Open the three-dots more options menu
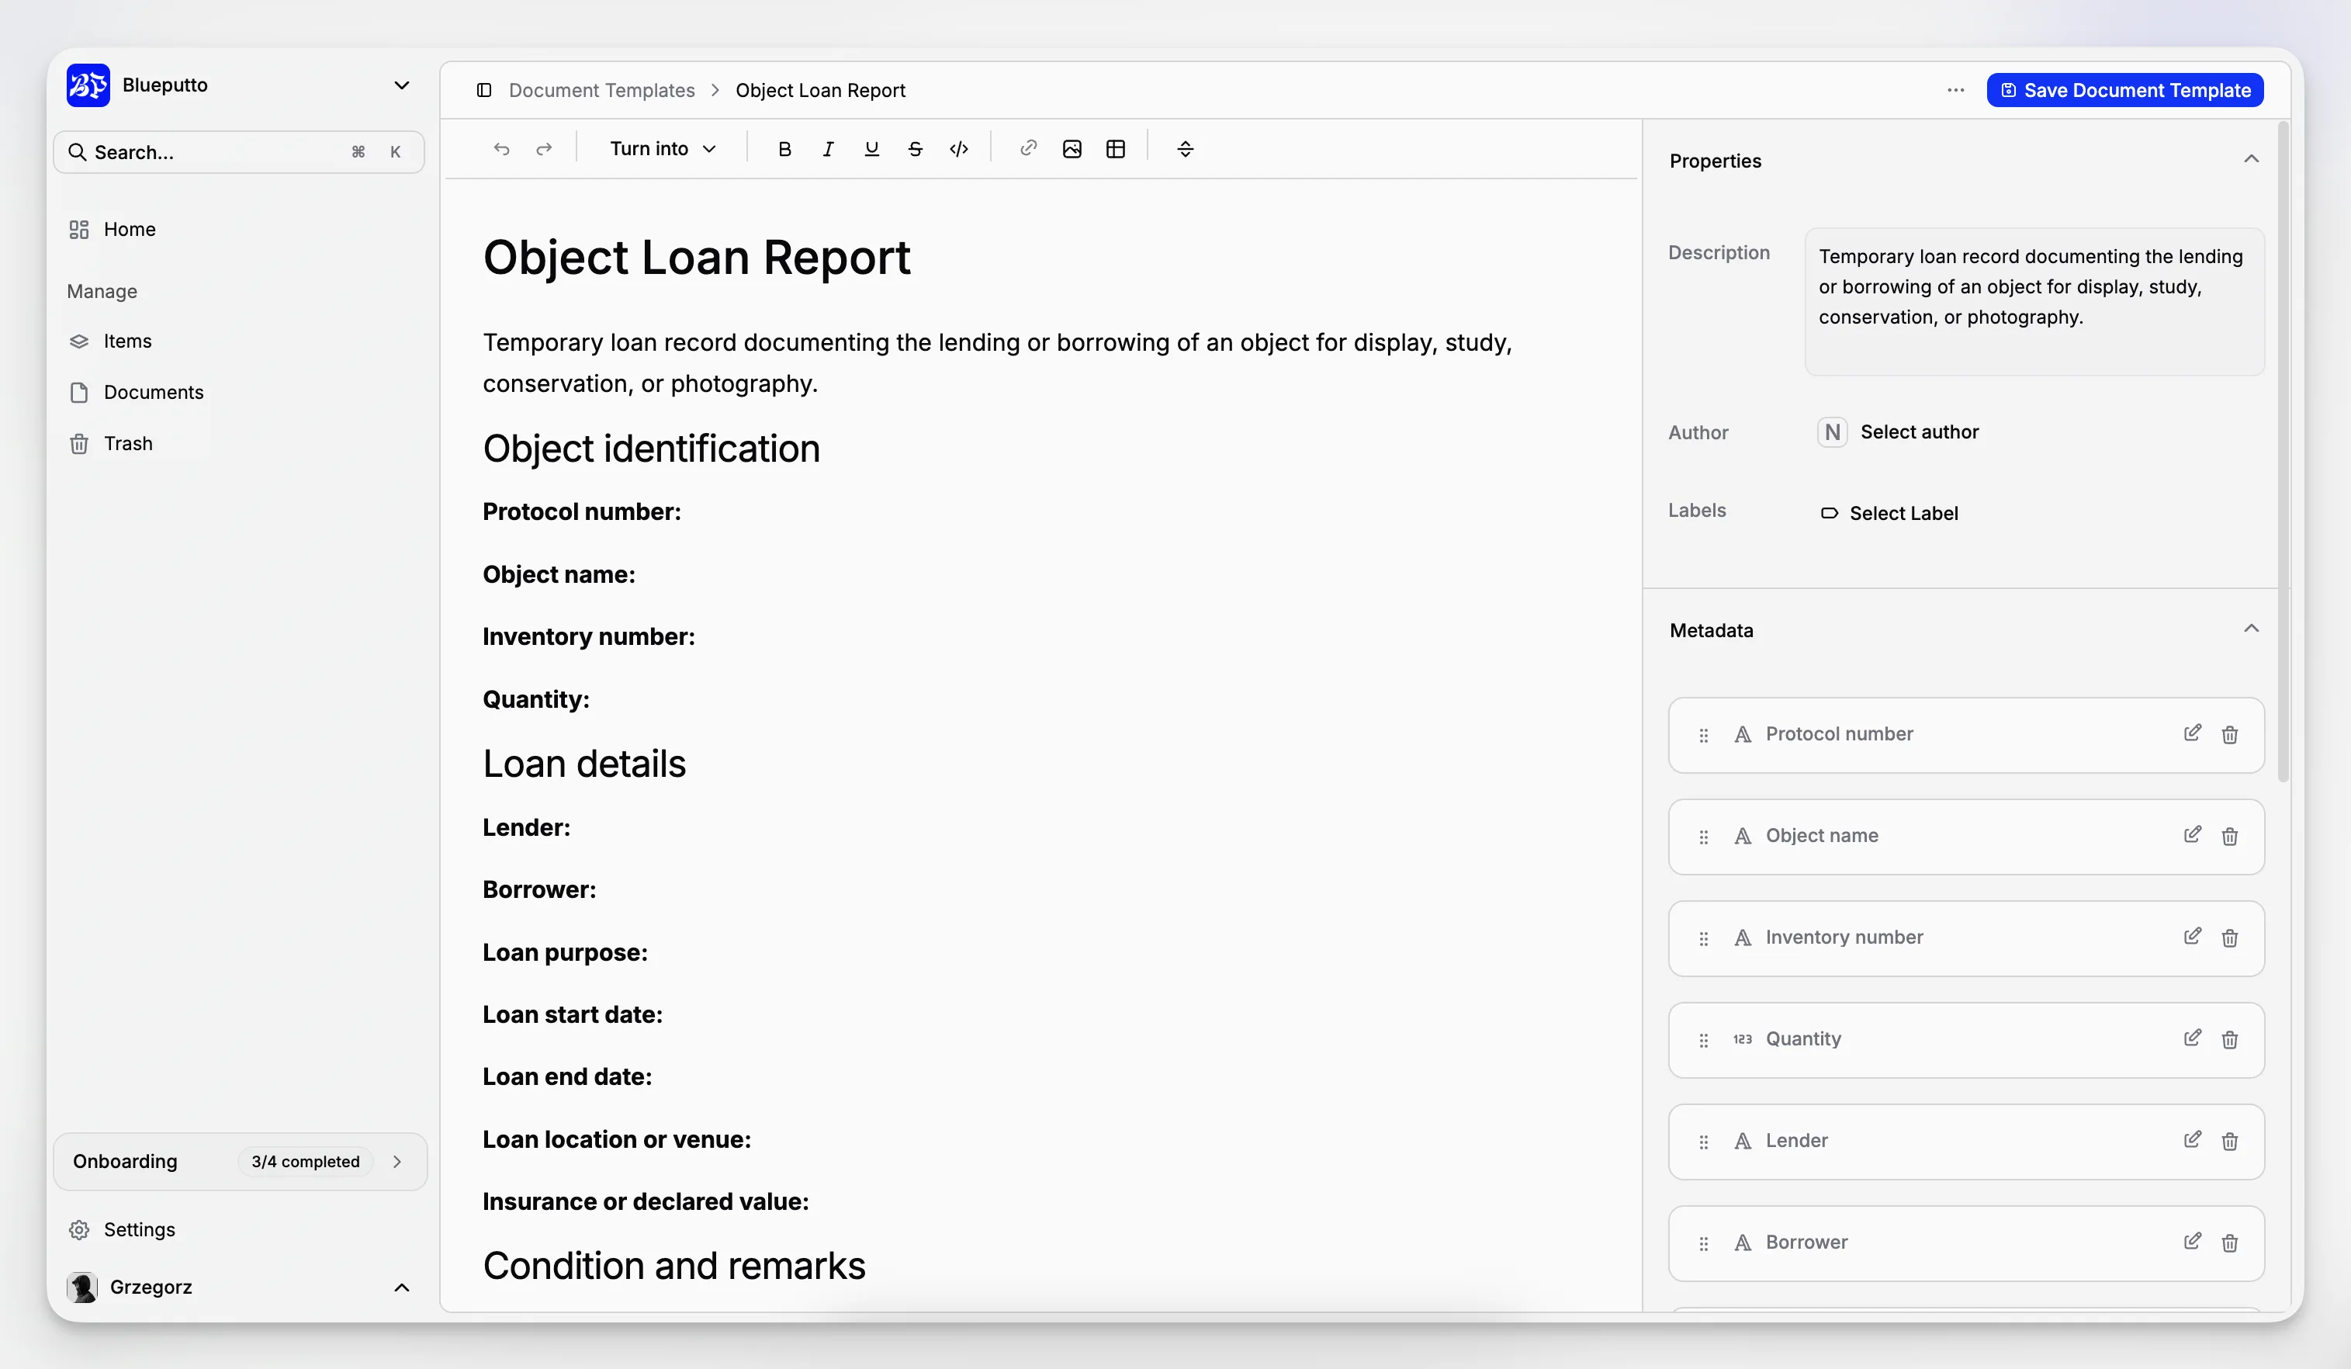This screenshot has width=2351, height=1369. 1955,91
